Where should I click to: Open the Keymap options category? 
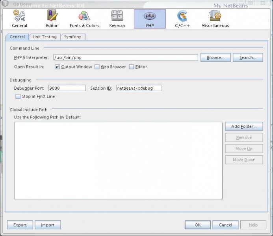click(117, 19)
